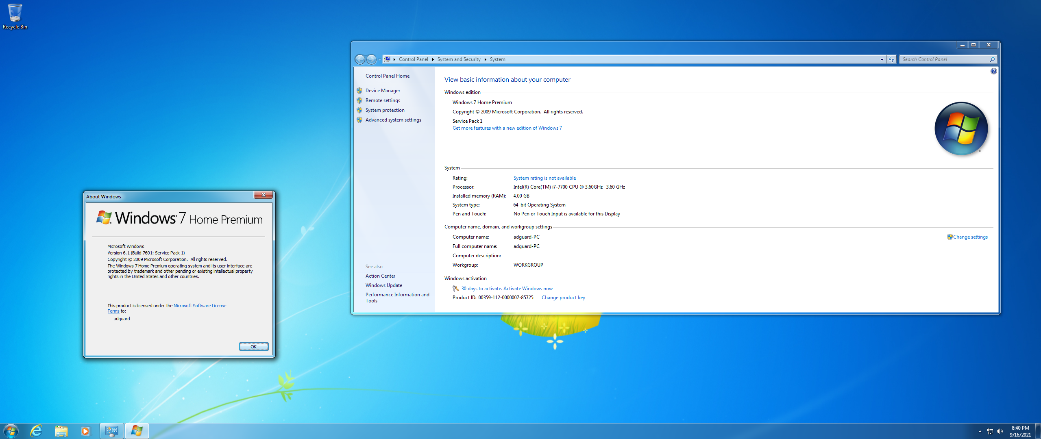Screen dimensions: 1041x439
Task: Click shield icon beside Advanced system settings
Action: 359,120
